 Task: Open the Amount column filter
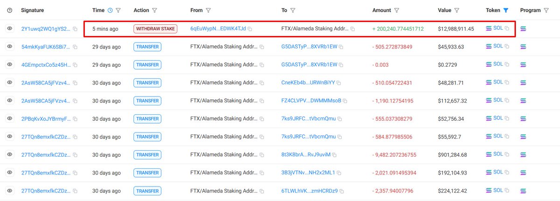(396, 10)
